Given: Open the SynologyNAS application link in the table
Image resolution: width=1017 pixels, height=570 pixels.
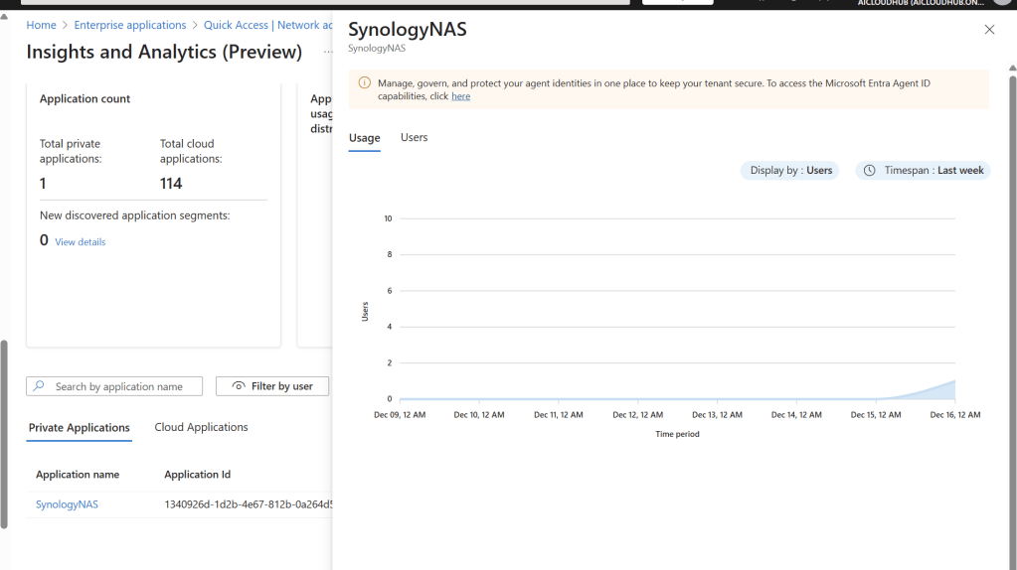Looking at the screenshot, I should 67,504.
